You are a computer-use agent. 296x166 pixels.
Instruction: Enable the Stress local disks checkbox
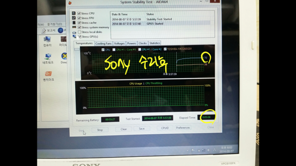click(x=80, y=32)
